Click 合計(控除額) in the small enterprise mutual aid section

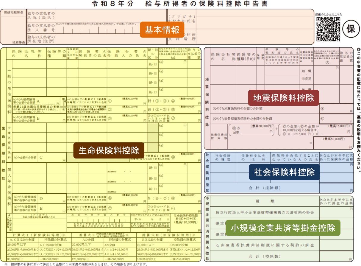pyautogui.click(x=265, y=256)
